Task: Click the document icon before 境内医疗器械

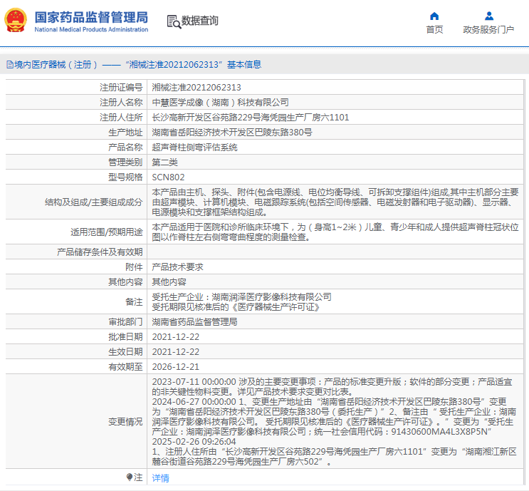Action: pyautogui.click(x=9, y=65)
